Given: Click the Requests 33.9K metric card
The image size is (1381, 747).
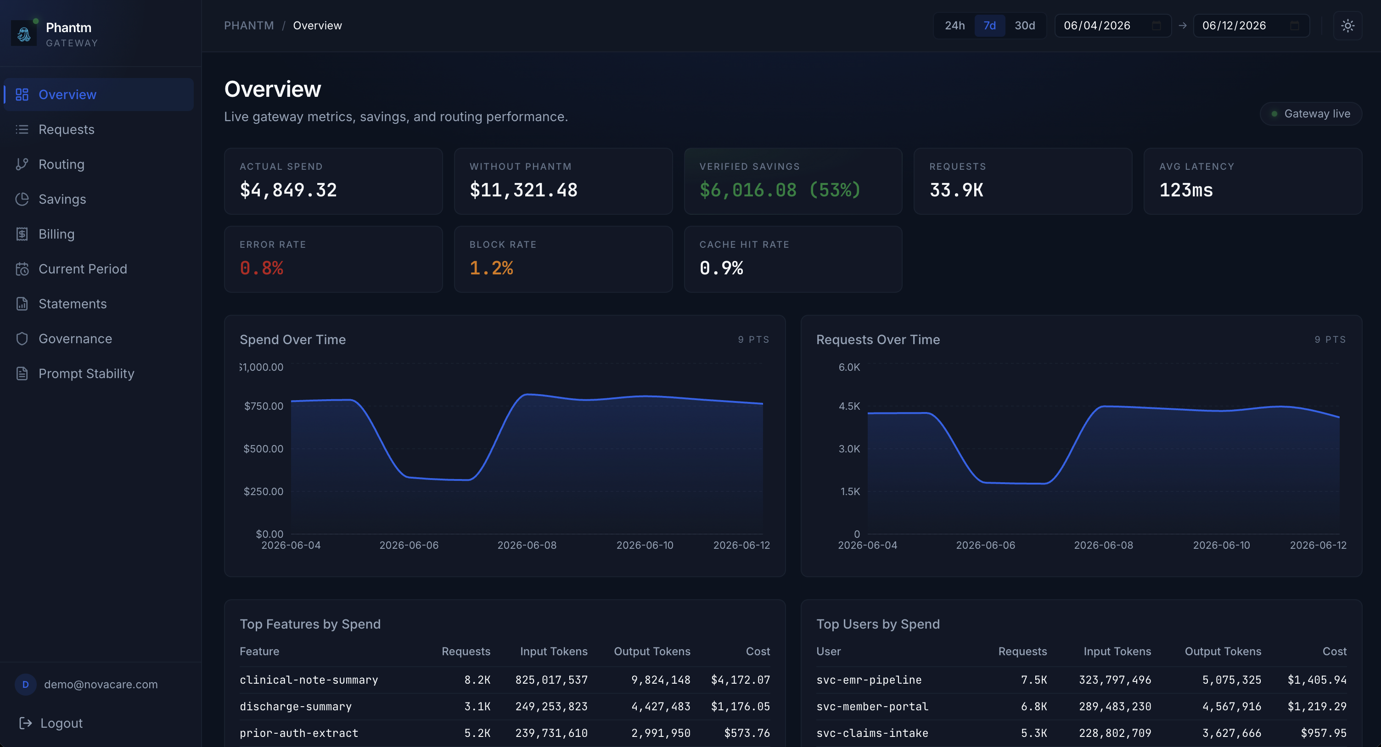Looking at the screenshot, I should pos(1023,181).
